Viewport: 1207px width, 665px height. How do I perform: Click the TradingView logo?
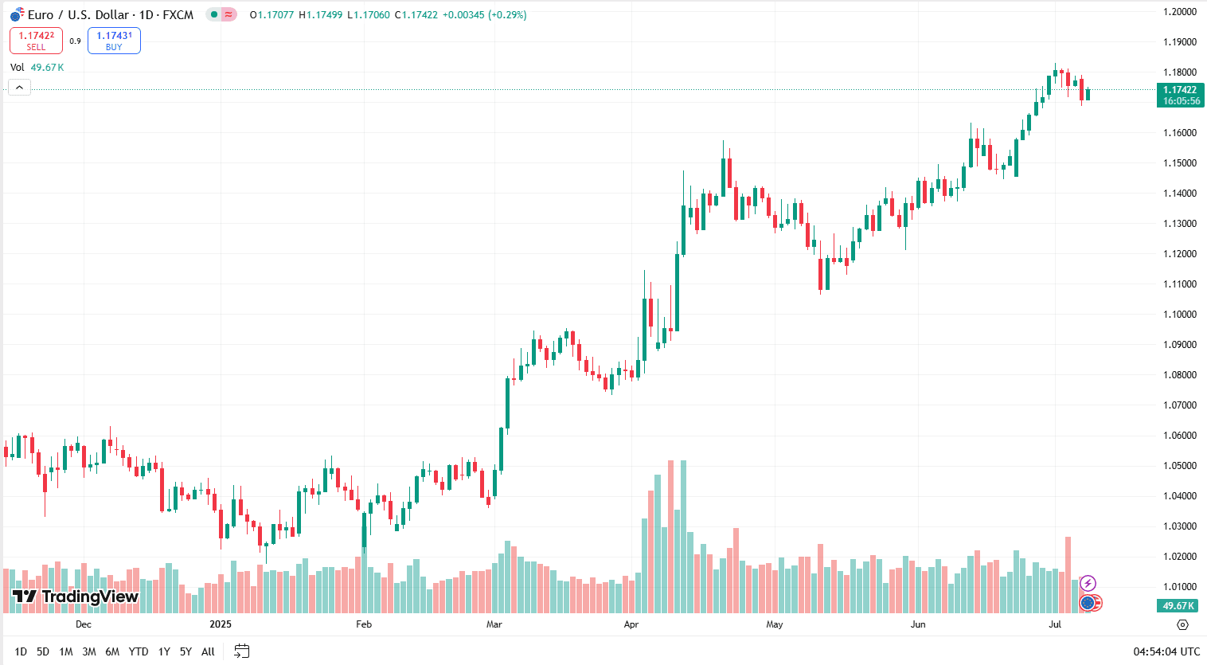pos(75,597)
